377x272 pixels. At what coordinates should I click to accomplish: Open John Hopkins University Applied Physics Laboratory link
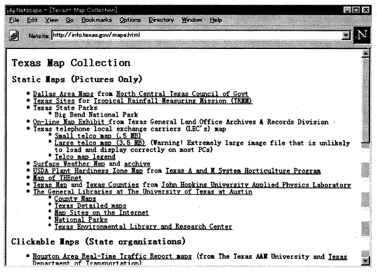coord(256,185)
